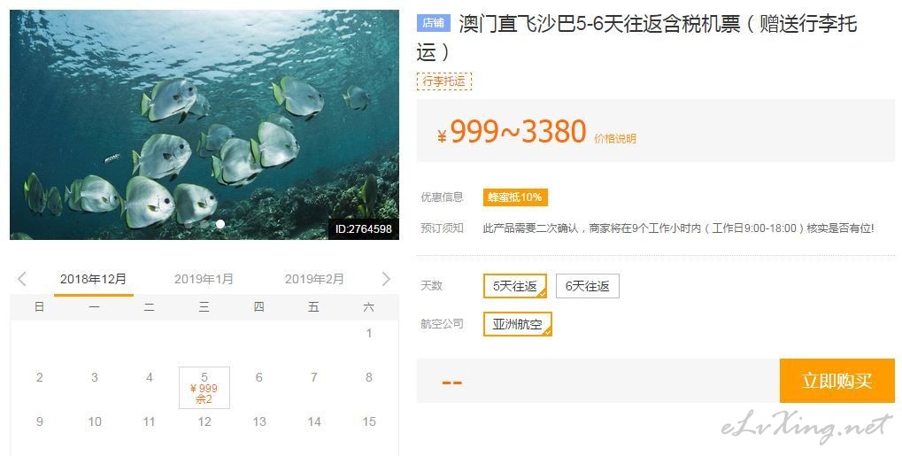902x456 pixels.
Task: Click the blue 店铺 shop badge
Action: (x=433, y=23)
